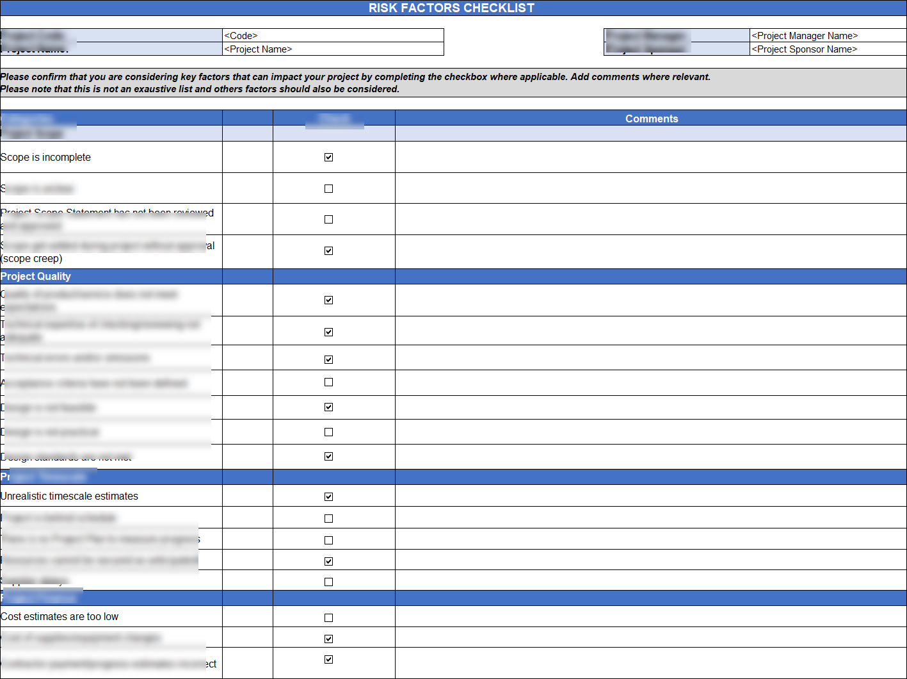Select the "Unrealistic timescale estimates" label cell
Viewport: 907px width, 679px height.
point(111,496)
